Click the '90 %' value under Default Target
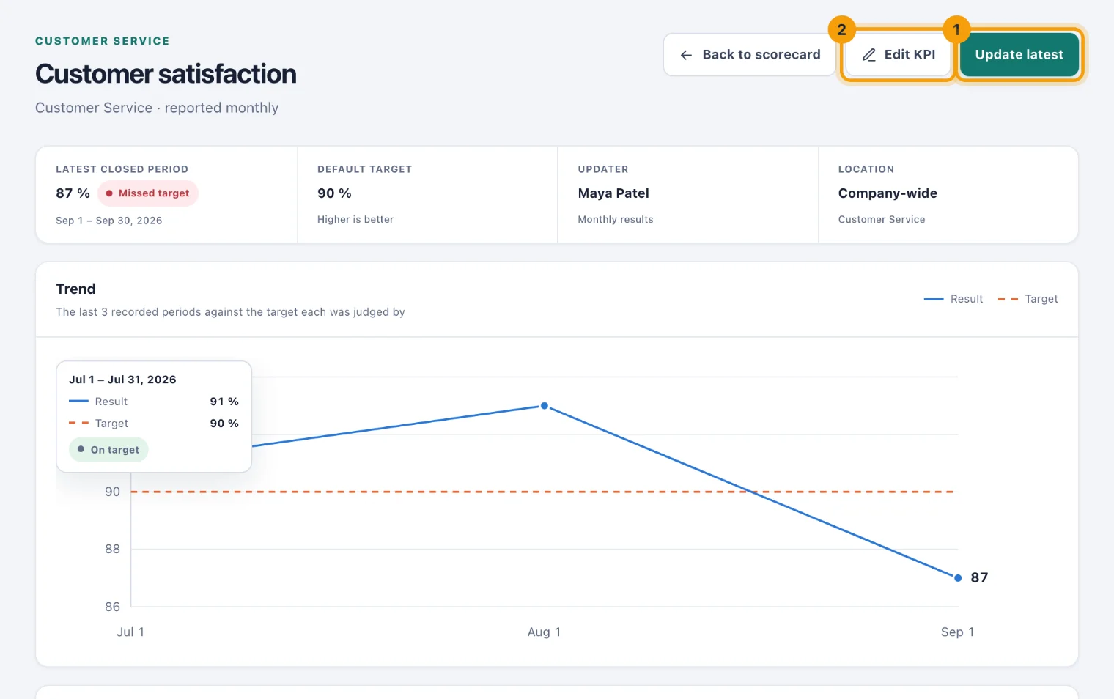This screenshot has width=1114, height=699. point(334,193)
